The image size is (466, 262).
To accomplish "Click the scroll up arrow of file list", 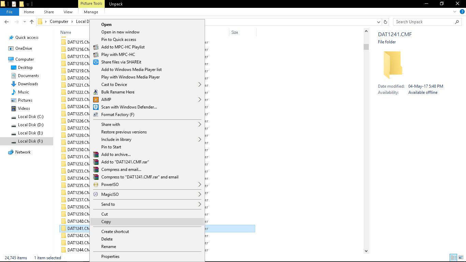I will (x=366, y=31).
